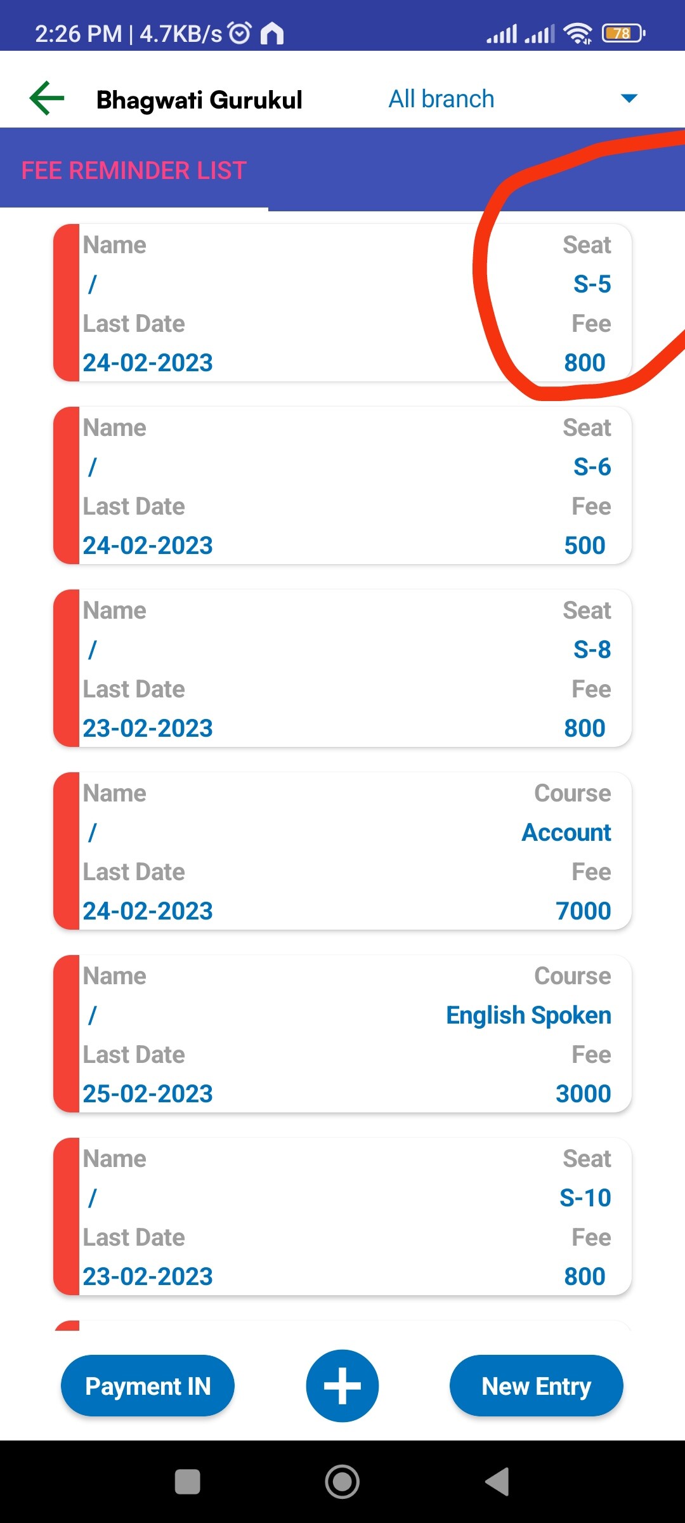Tap the green back arrow
This screenshot has height=1523, width=685.
(x=47, y=98)
